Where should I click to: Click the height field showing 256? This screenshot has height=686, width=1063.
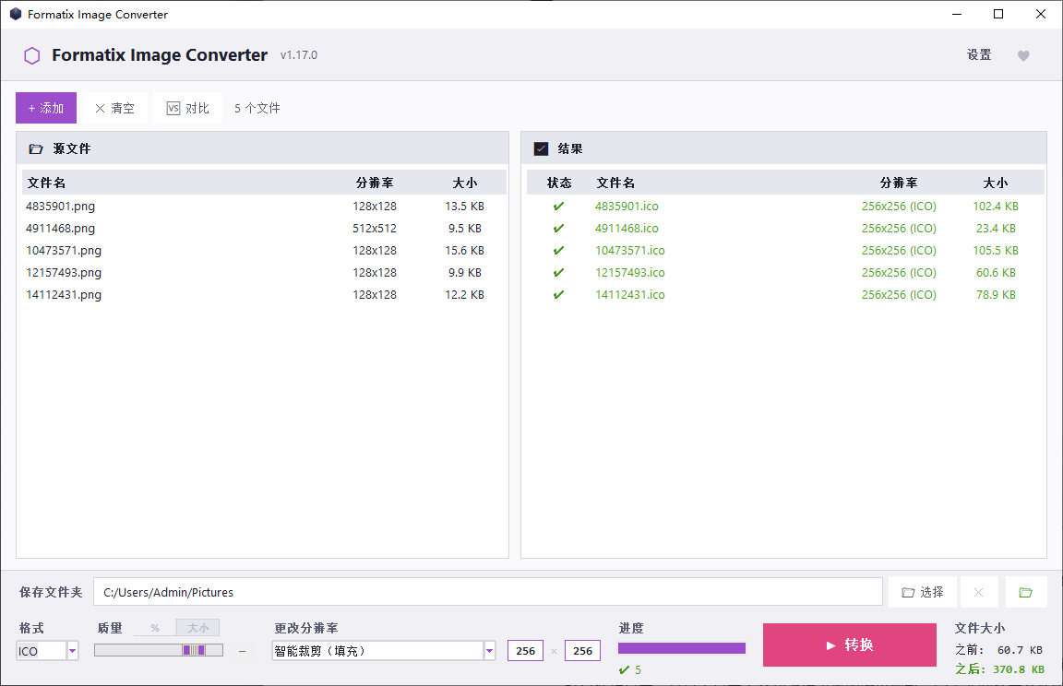pos(582,652)
